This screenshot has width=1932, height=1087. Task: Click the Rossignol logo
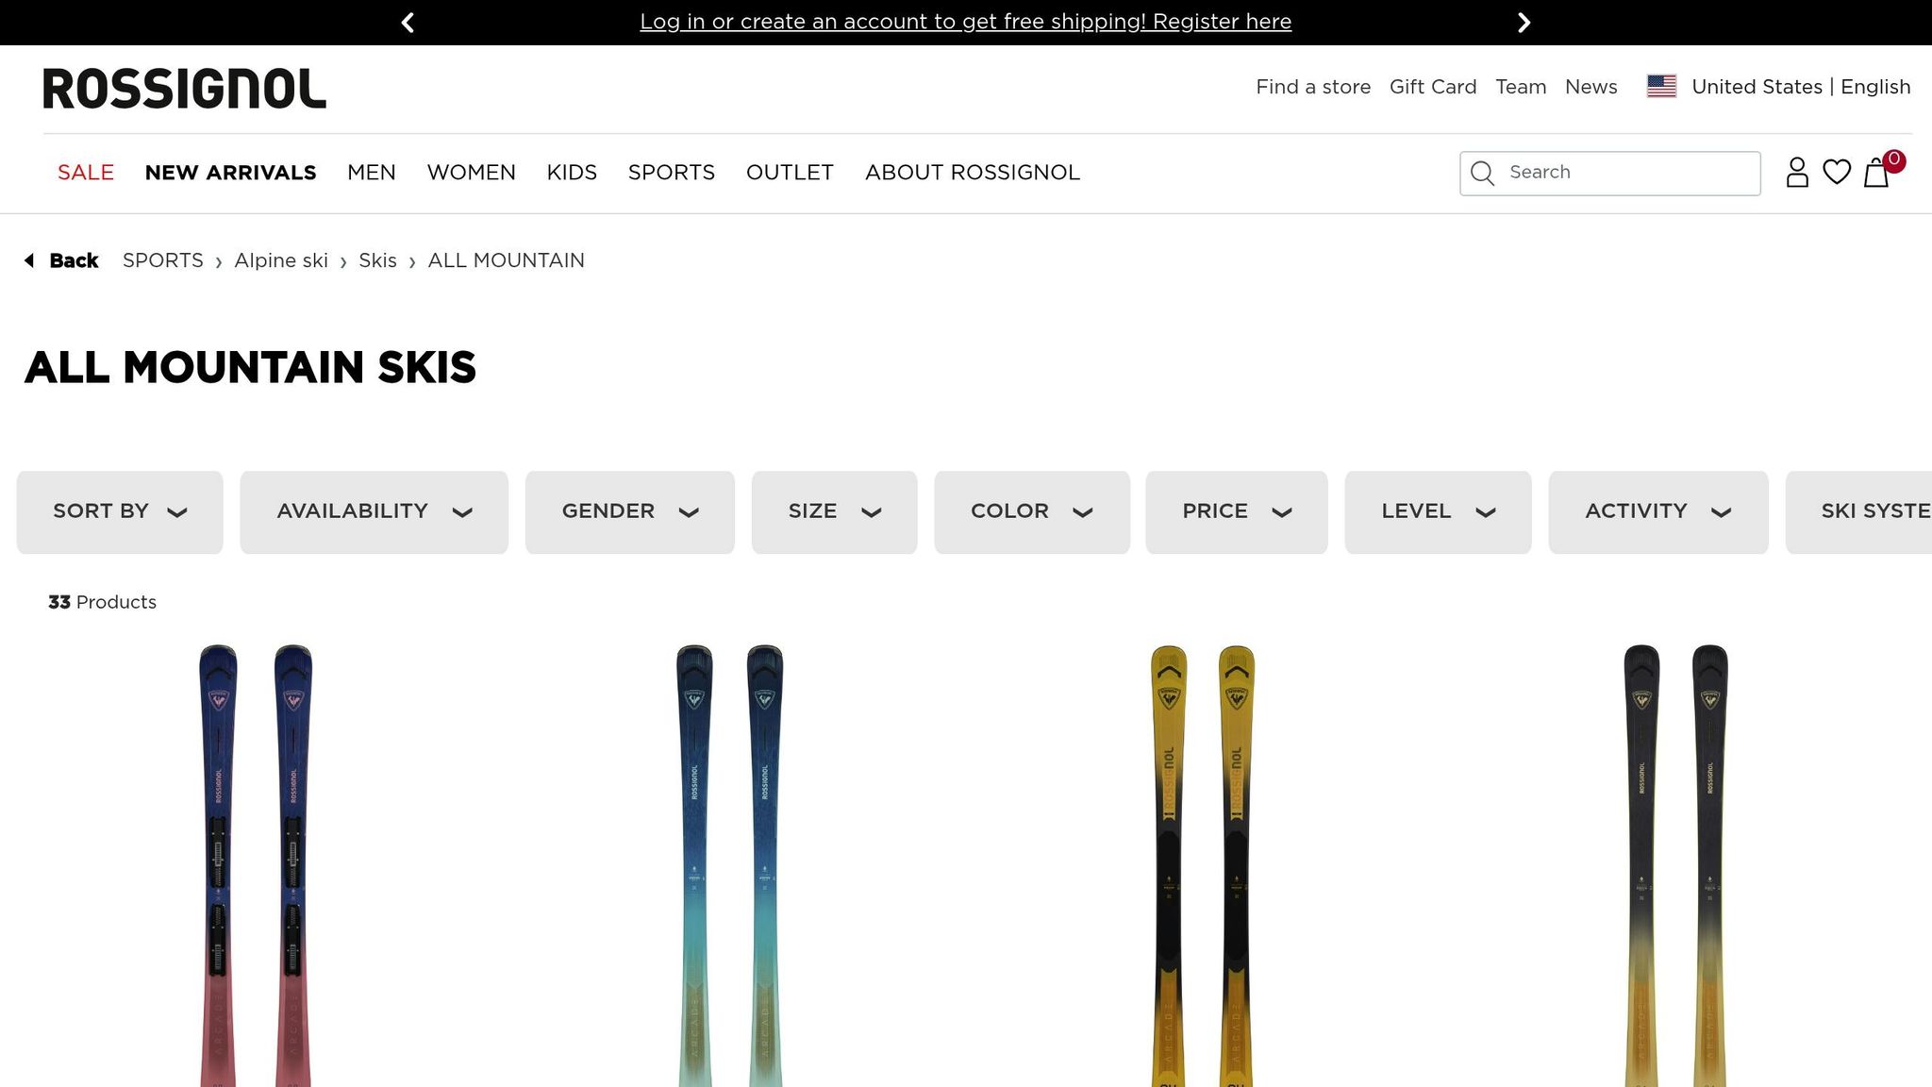(x=184, y=89)
